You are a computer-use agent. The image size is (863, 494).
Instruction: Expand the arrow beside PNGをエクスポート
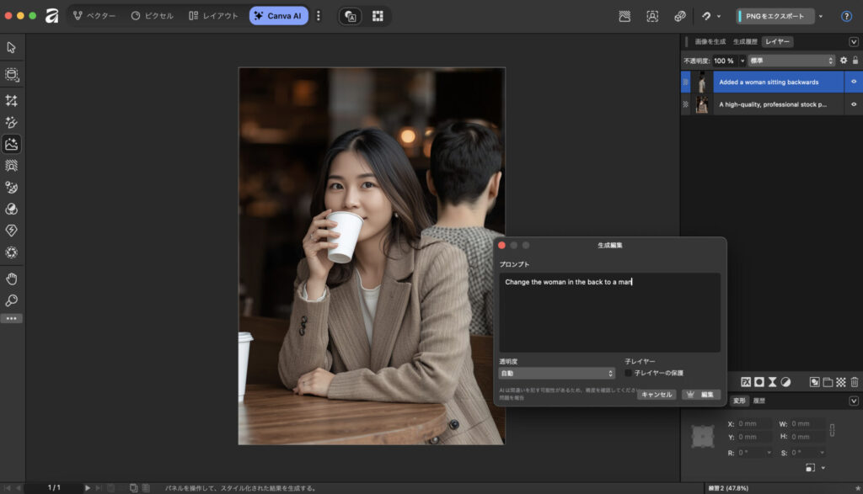click(x=821, y=16)
